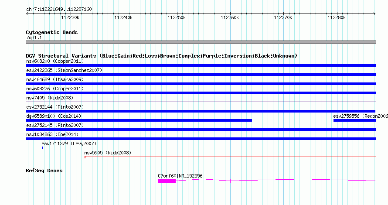Screen dimensions: 388x205
Task: Click the 112270k ruler tick label
Action: [x=283, y=17]
